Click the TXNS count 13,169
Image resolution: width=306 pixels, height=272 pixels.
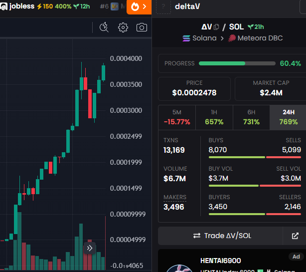pos(174,150)
